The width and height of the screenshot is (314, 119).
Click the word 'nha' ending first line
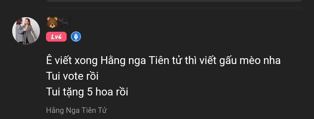[273, 61]
